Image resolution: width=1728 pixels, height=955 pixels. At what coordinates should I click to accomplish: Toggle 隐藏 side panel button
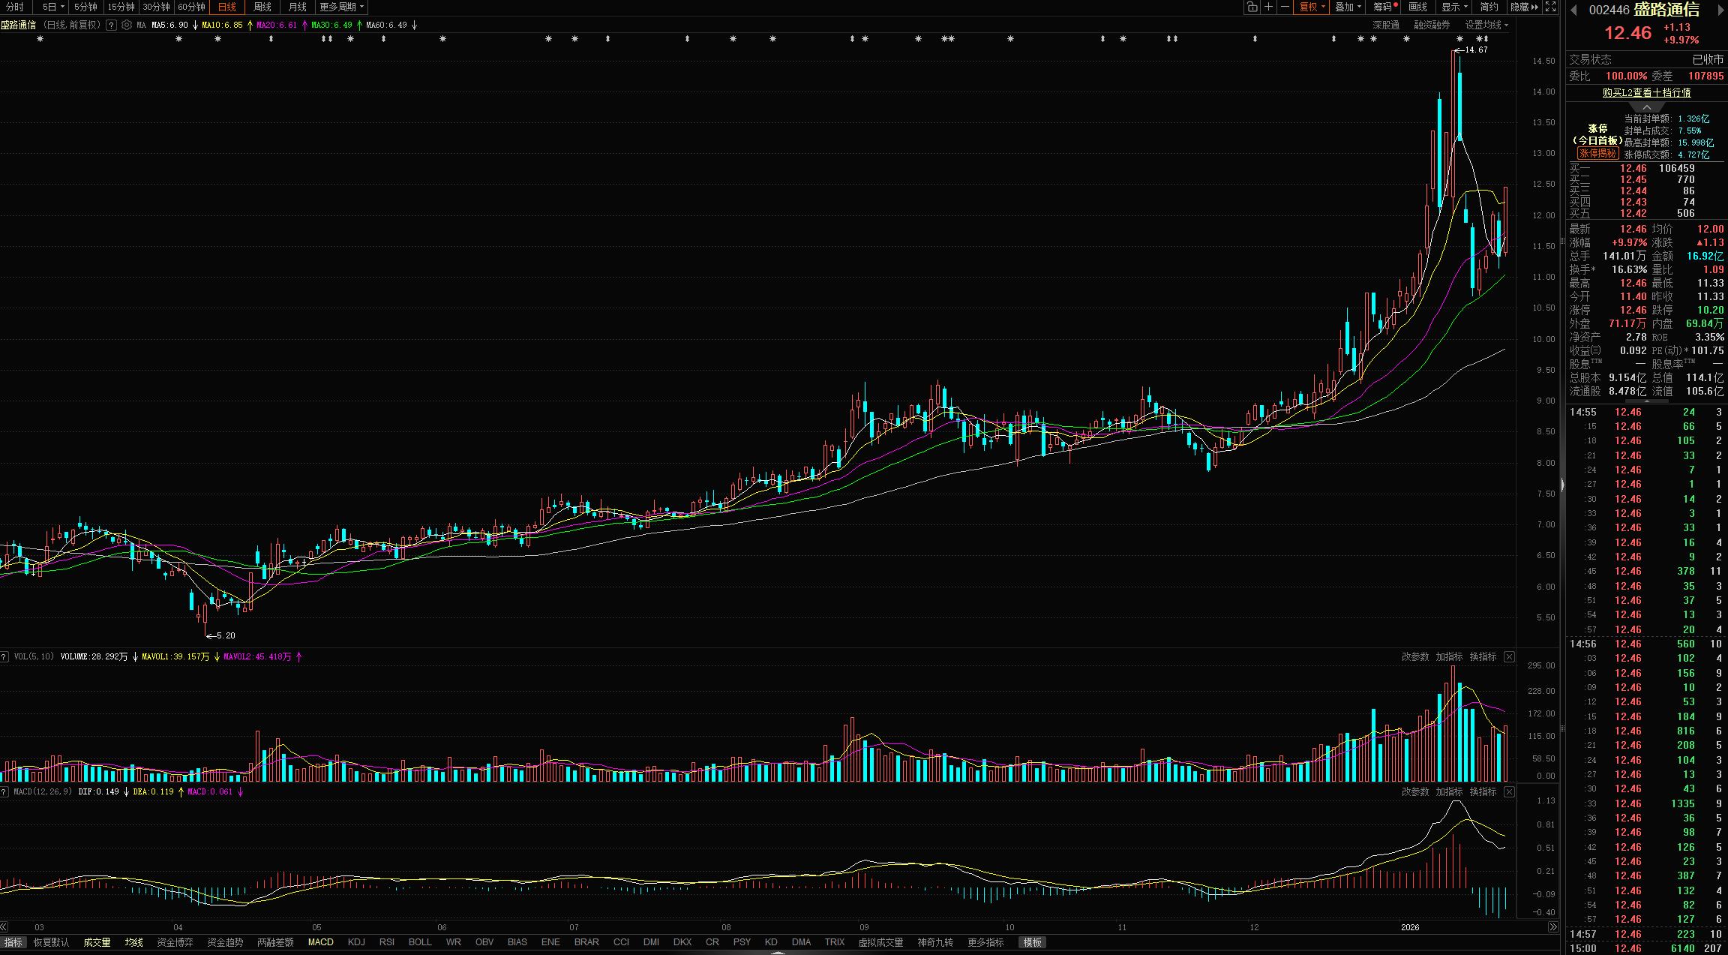tap(1524, 7)
